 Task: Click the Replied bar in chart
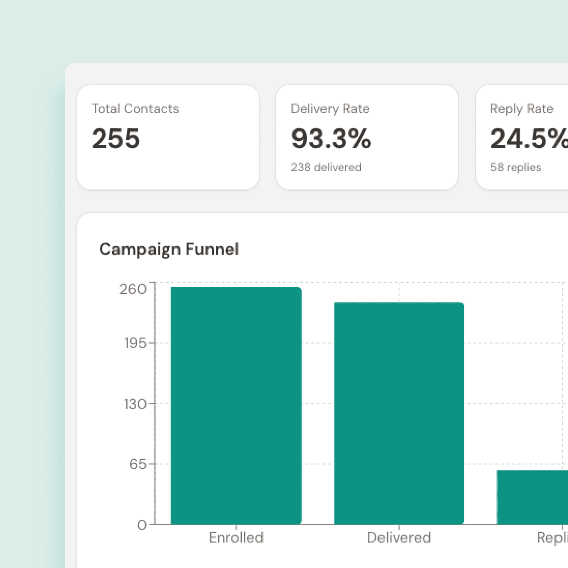click(532, 498)
